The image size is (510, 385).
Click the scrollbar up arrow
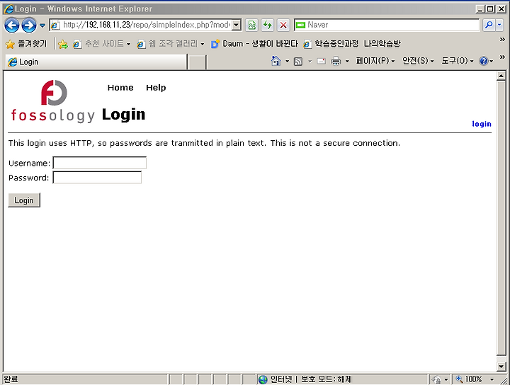coord(501,76)
